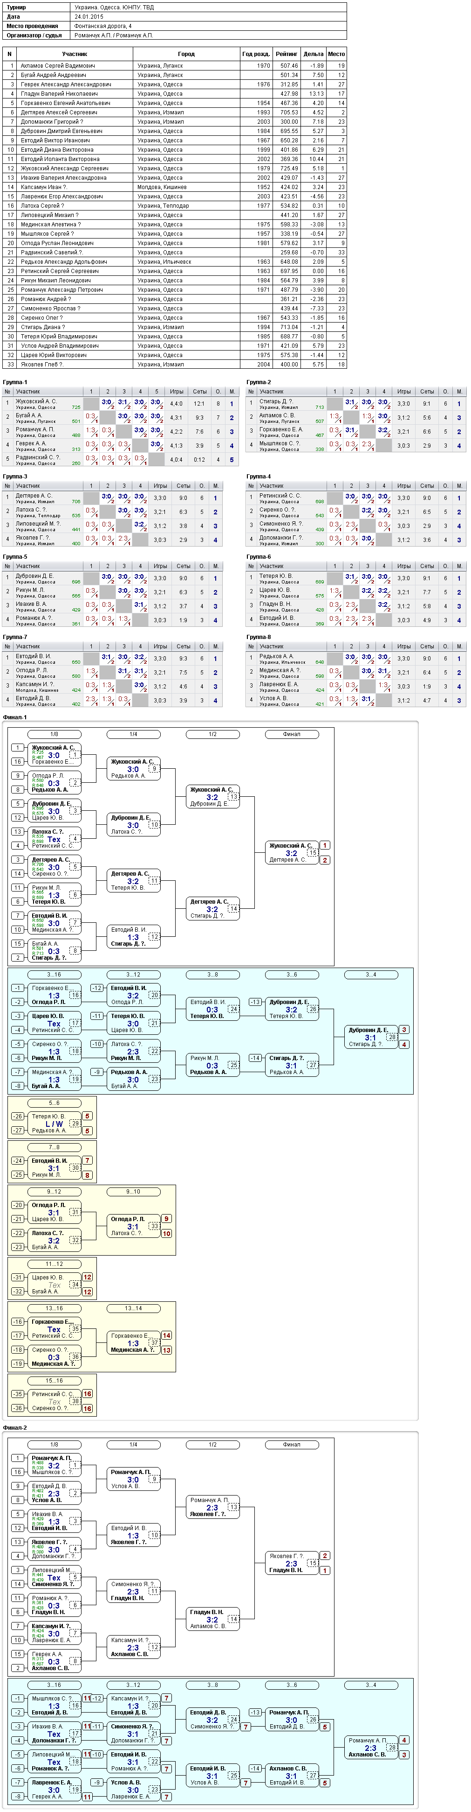Click the '9...10' placement round label
The height and width of the screenshot is (1812, 471).
133,1192
